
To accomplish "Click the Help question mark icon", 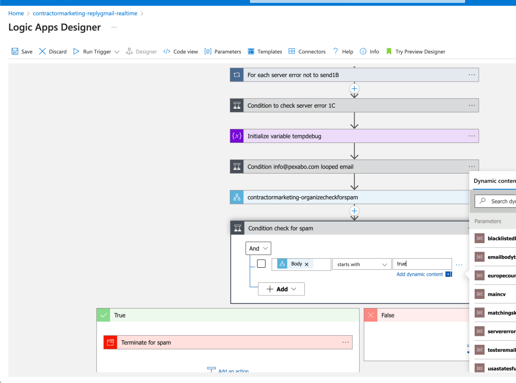I will pos(335,51).
